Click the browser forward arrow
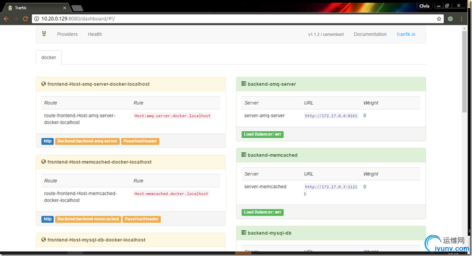The width and height of the screenshot is (472, 256). tap(16, 19)
